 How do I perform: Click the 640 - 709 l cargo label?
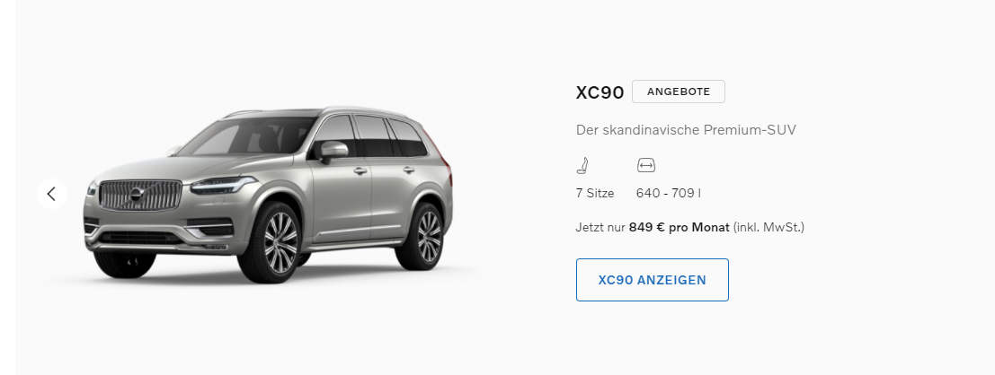(x=668, y=194)
